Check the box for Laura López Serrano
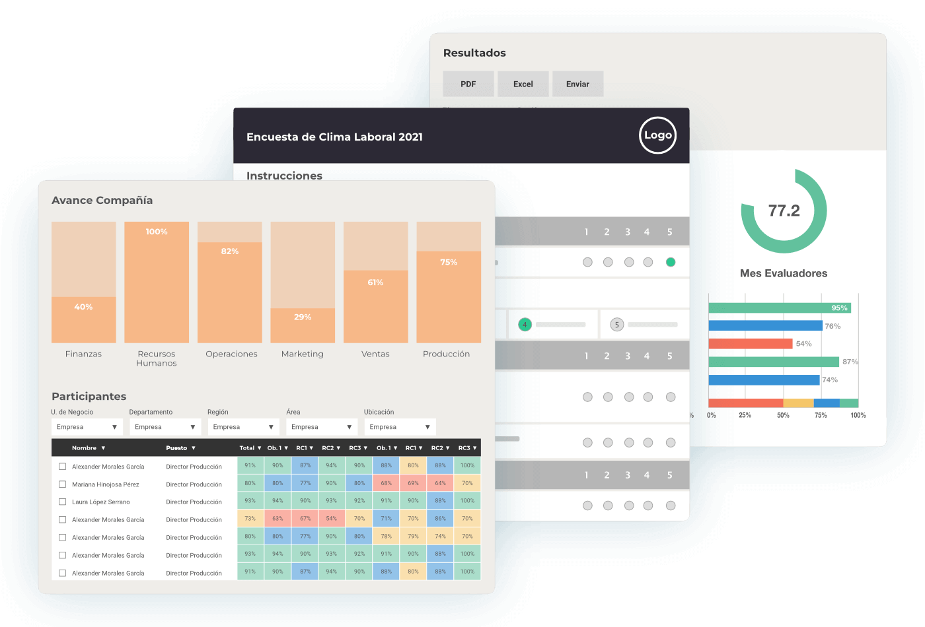The width and height of the screenshot is (925, 627). click(62, 502)
